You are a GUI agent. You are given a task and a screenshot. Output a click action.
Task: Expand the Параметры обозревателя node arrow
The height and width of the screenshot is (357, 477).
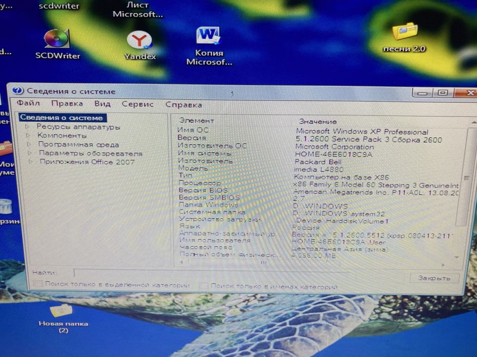point(30,152)
